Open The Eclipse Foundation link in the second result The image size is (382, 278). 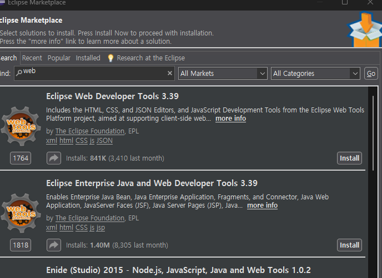click(90, 218)
